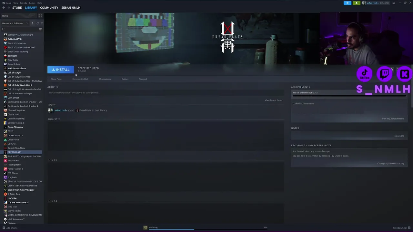413x232 pixels.
Task: Click the sort ascending arrow icon in sidebar
Action: 32,23
